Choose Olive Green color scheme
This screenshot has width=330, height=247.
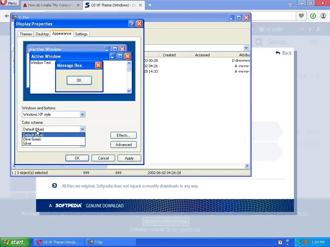pos(53,139)
